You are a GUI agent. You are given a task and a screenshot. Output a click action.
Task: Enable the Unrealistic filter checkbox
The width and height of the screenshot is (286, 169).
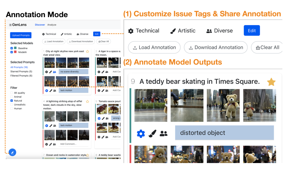12,105
